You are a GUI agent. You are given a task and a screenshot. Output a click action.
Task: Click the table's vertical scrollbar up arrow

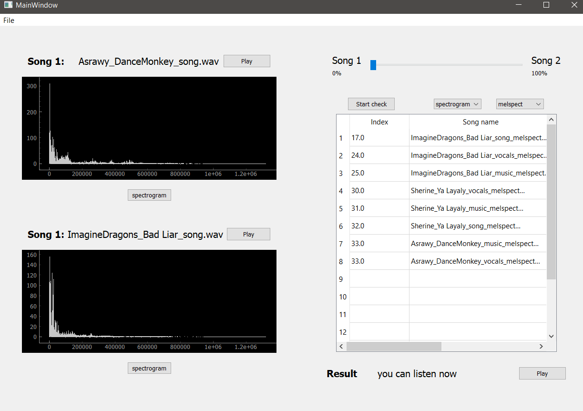551,119
